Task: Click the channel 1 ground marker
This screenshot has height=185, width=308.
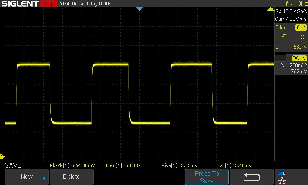Action: pyautogui.click(x=2, y=156)
